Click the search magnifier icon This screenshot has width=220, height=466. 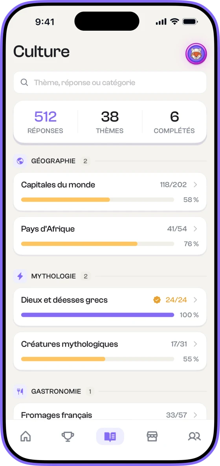(x=24, y=82)
